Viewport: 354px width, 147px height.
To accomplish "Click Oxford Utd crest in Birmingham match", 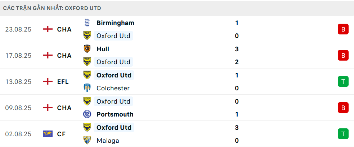I will [87, 36].
